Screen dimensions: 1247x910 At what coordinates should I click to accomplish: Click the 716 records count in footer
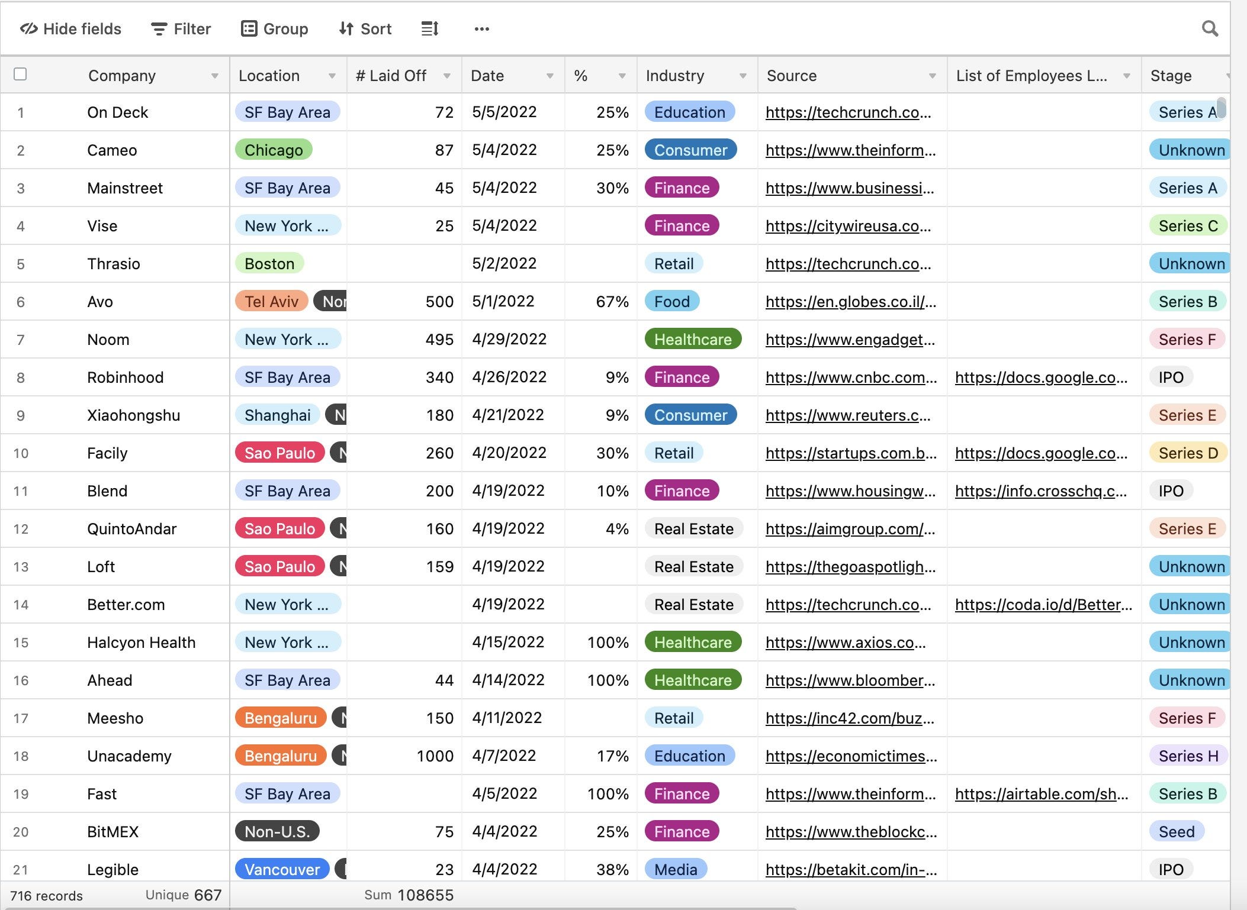pos(46,896)
